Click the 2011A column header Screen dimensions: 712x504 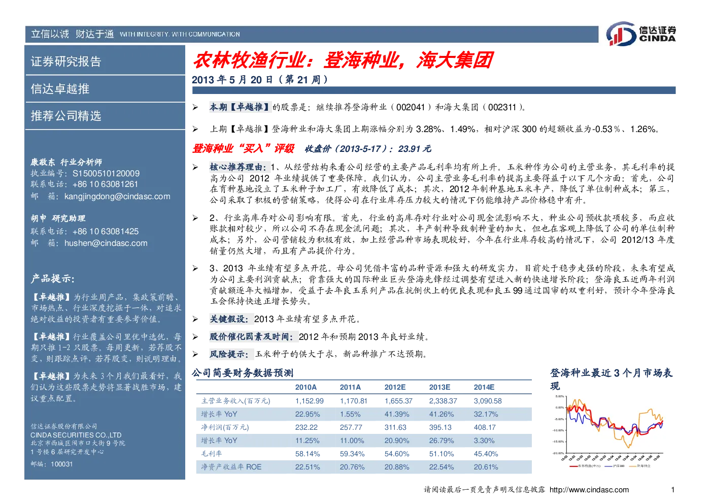click(351, 387)
